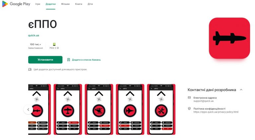Open the Google Play logo home link
The image size is (255, 140).
[16, 4]
